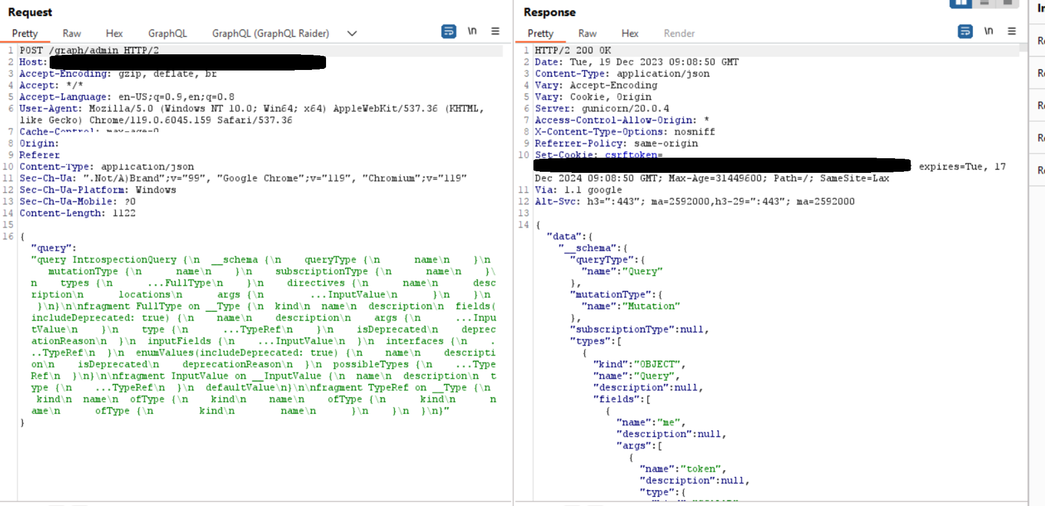This screenshot has height=506, width=1045.
Task: Select the GraphQL tab in Request
Action: point(167,33)
